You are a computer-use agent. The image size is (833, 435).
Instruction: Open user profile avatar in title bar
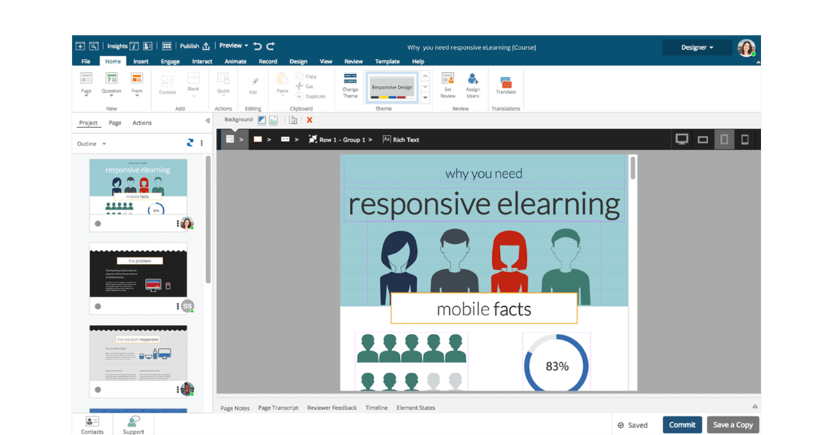746,47
